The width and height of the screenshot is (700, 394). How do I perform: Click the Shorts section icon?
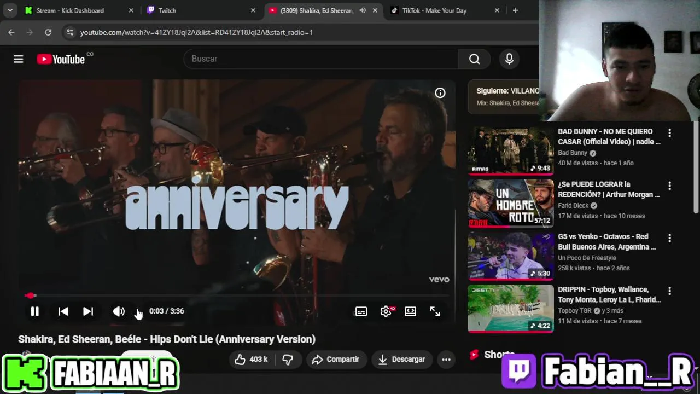point(474,355)
